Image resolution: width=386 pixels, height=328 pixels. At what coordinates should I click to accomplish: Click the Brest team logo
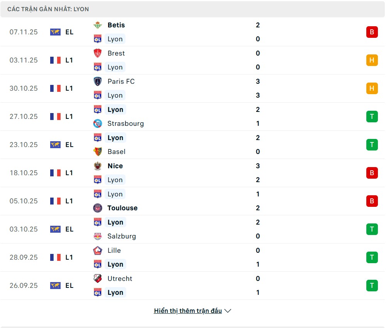pos(98,53)
